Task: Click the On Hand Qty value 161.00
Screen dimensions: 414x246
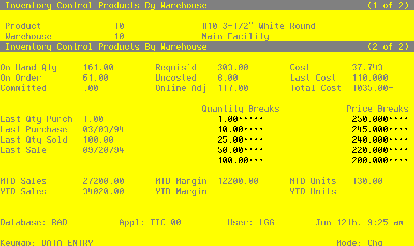Action: tap(98, 67)
